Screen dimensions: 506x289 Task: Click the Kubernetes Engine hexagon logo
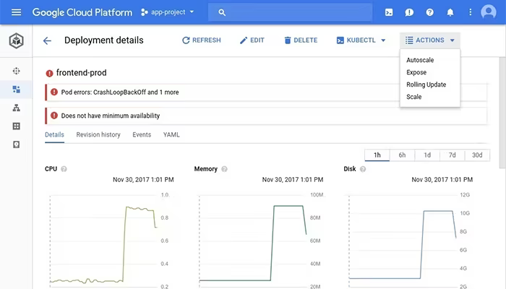[x=16, y=40]
